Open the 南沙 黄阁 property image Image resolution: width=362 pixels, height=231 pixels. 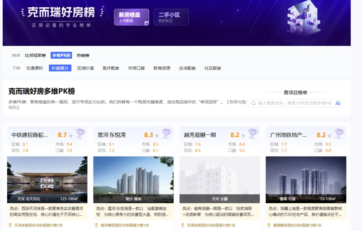click(133, 180)
